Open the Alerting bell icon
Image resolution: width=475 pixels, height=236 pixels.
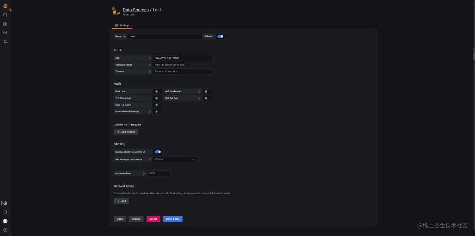pos(5,42)
